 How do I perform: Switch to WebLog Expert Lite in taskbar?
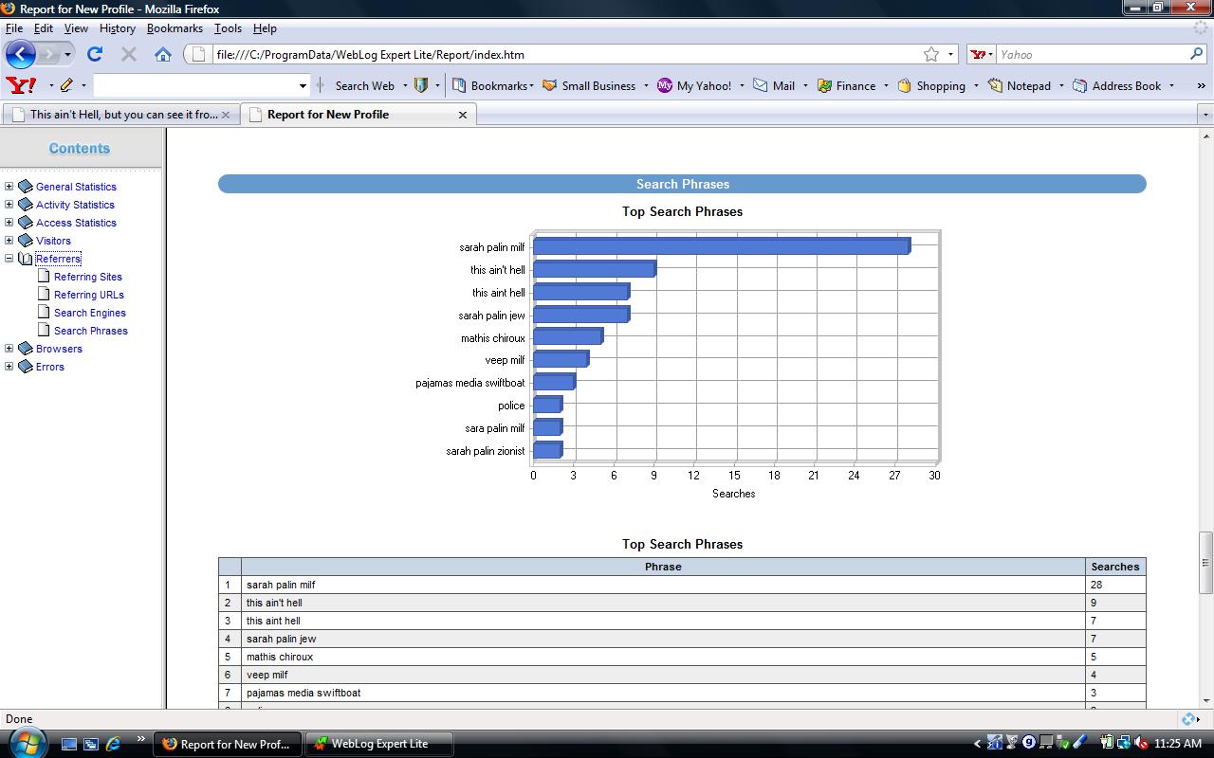click(x=378, y=744)
